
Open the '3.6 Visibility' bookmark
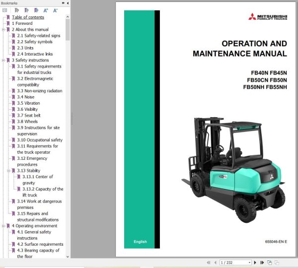click(x=27, y=109)
